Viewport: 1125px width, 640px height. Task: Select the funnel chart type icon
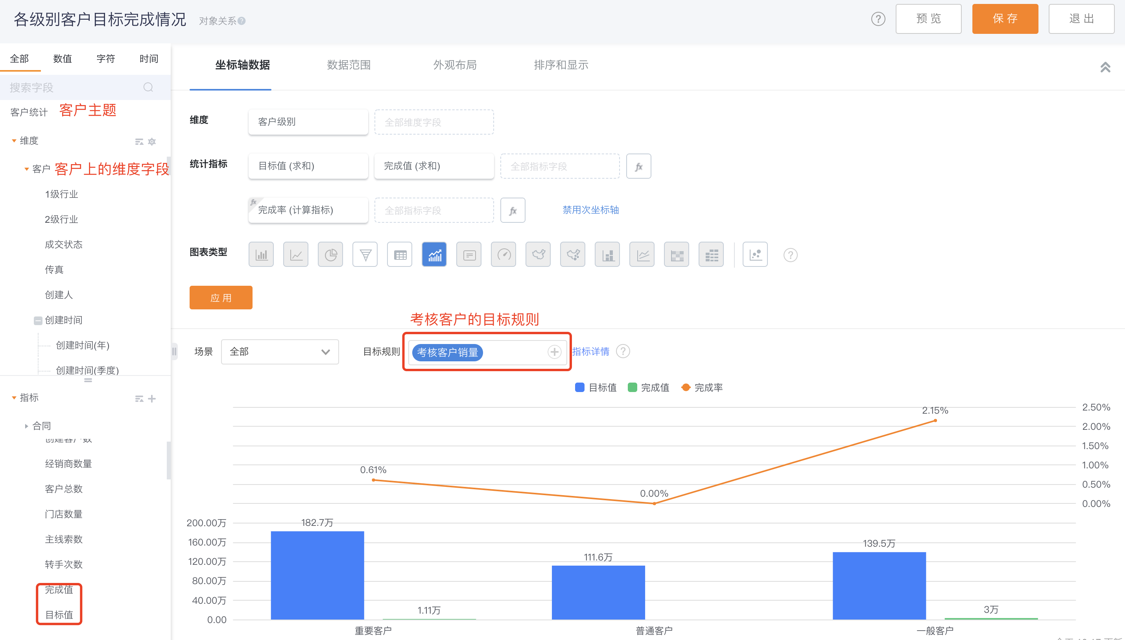(365, 255)
